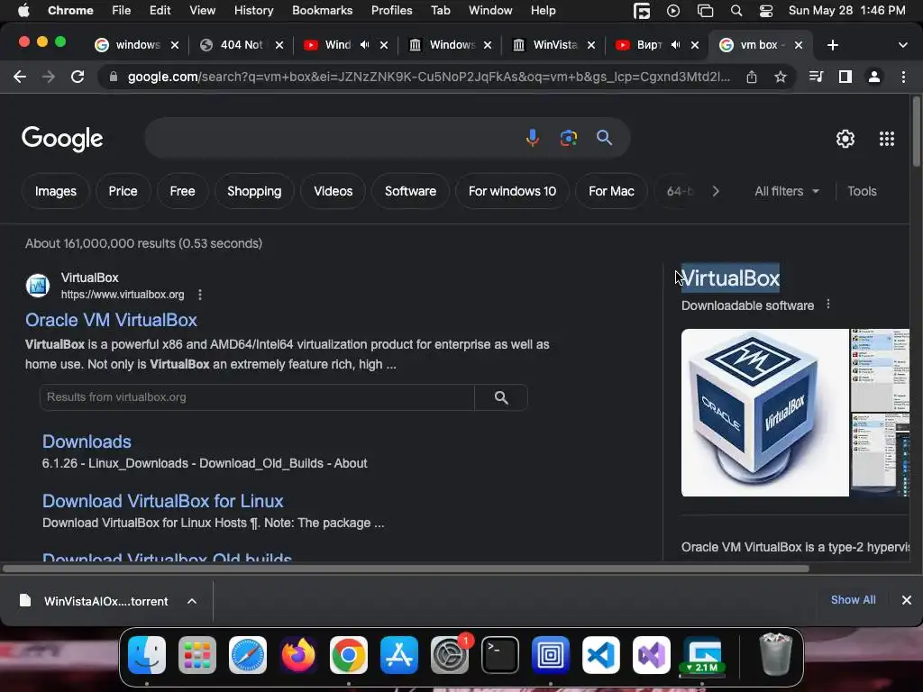923x692 pixels.
Task: Close the downloads bar
Action: (907, 599)
